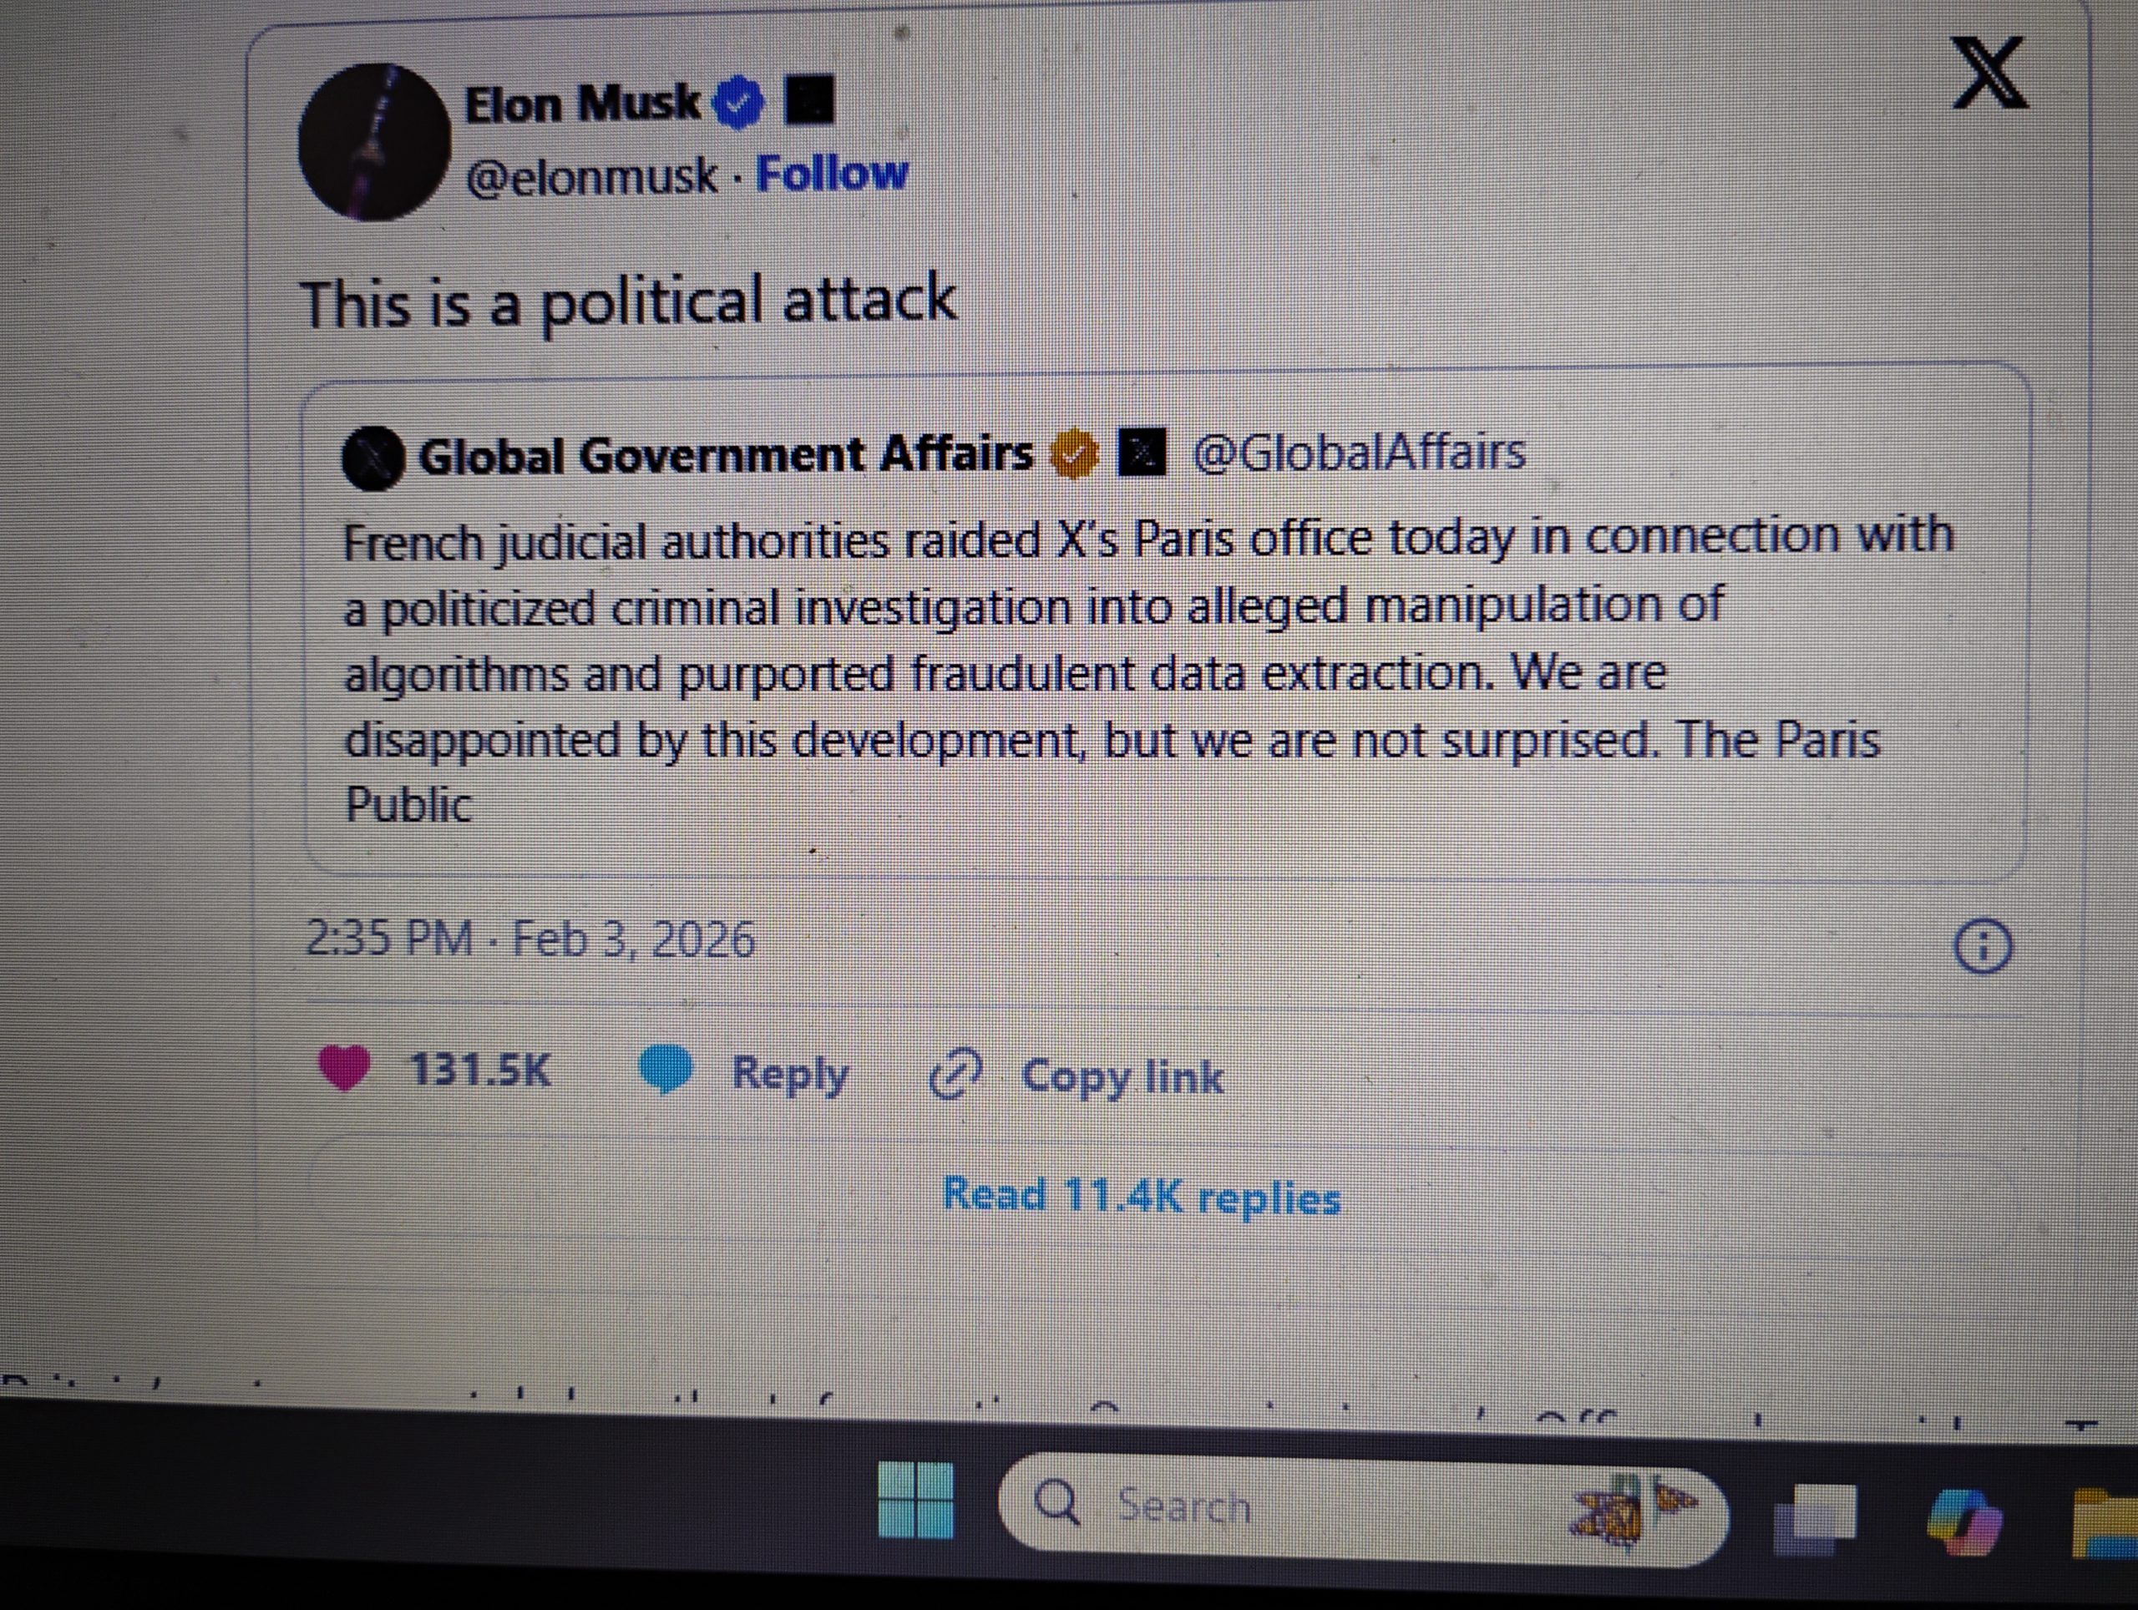Click the 2:35 PM Feb 3, 2026 timestamp
Image resolution: width=2138 pixels, height=1610 pixels.
pyautogui.click(x=529, y=939)
